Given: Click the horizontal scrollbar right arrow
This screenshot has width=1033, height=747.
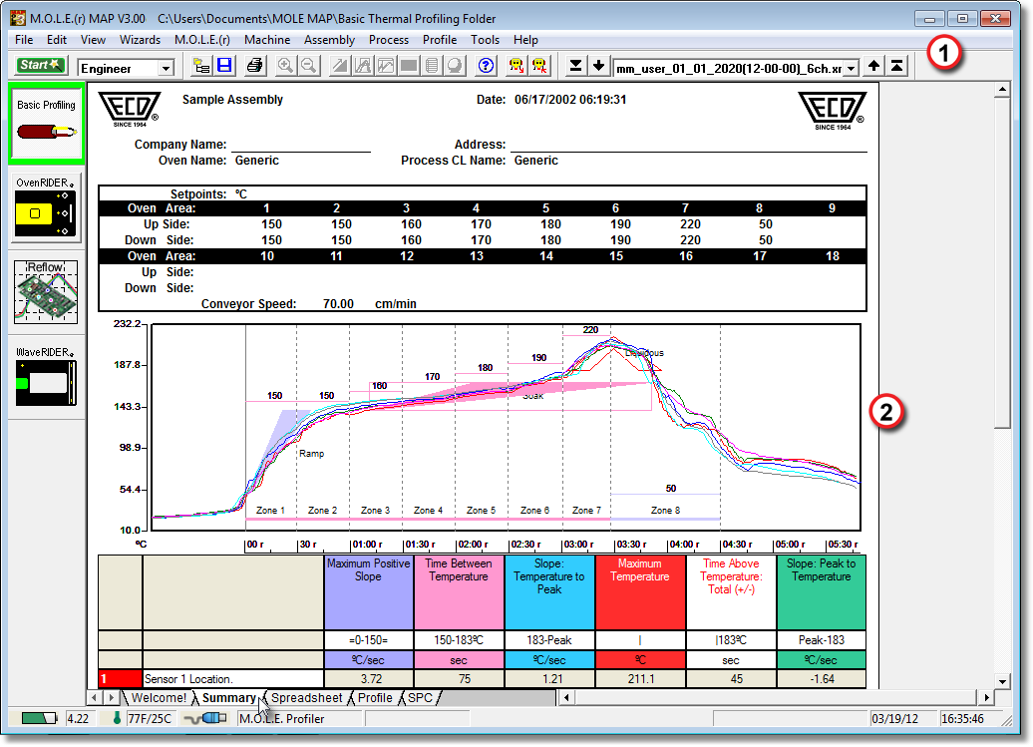Looking at the screenshot, I should [986, 697].
